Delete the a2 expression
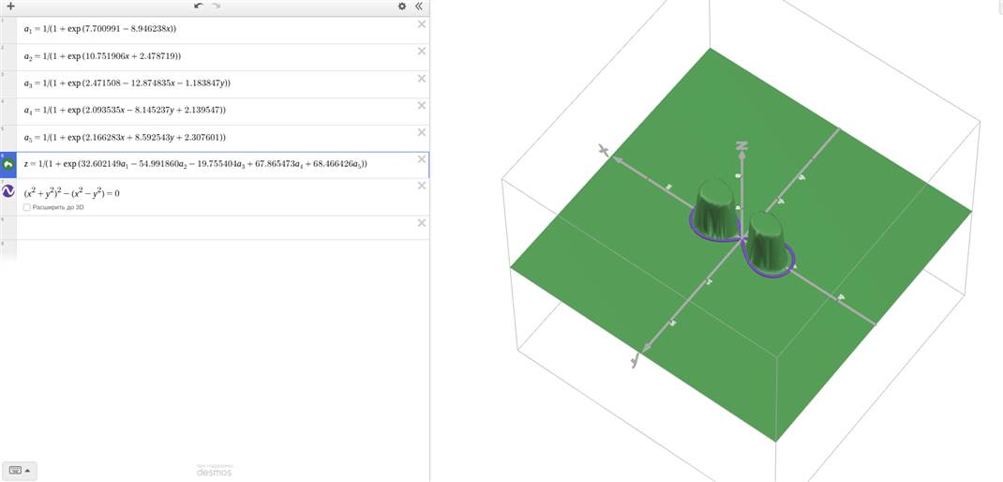This screenshot has width=1003, height=482. (x=422, y=52)
